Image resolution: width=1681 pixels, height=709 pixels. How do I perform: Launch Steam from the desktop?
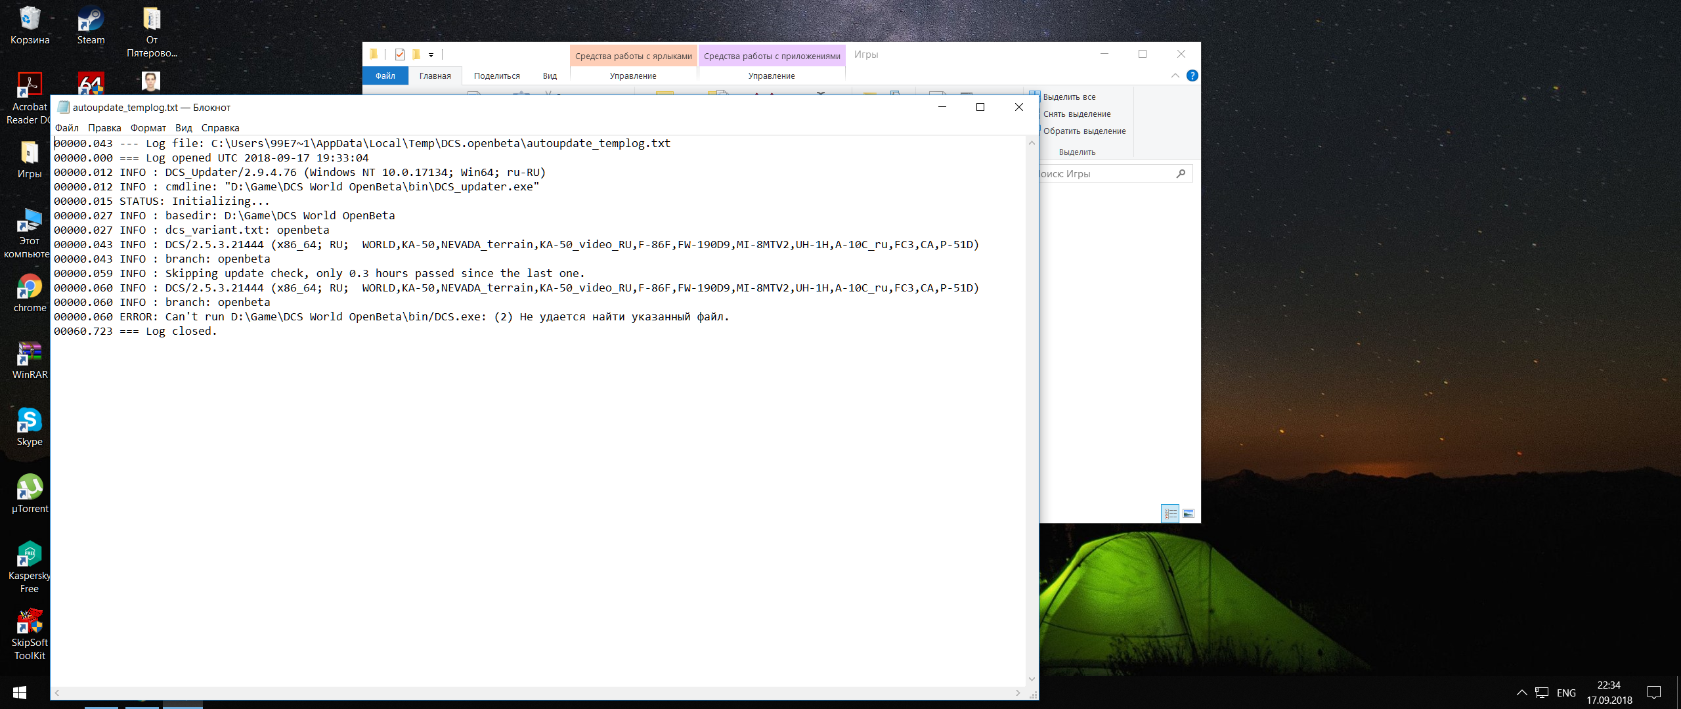click(91, 26)
